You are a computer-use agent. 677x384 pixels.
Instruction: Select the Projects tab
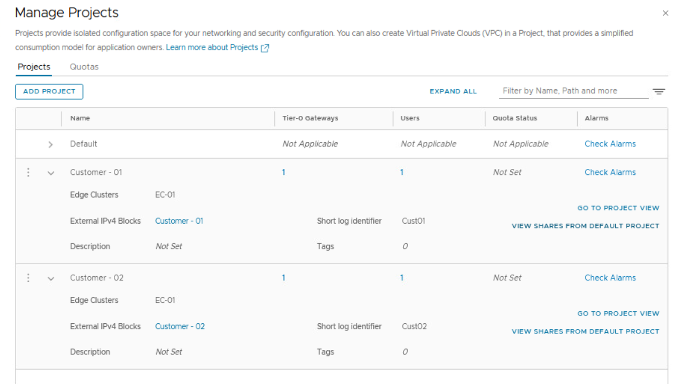pos(34,67)
